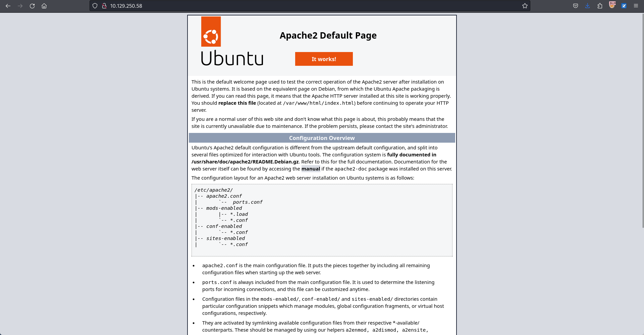
Task: Click the a2dismod helper name
Action: [x=384, y=330]
